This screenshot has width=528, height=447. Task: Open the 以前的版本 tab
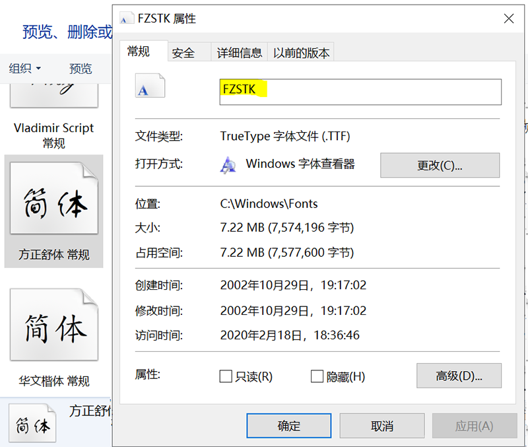(301, 53)
